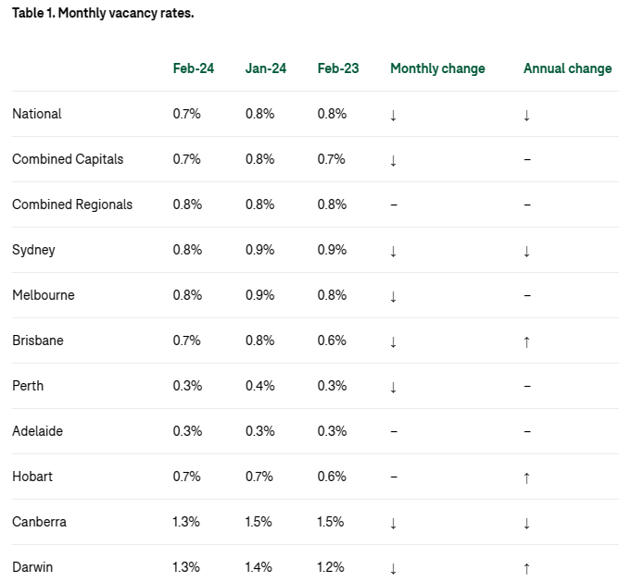Click Canberra's Feb-24 value 1.3%
Viewport: 619px width, 582px height.
click(x=186, y=522)
